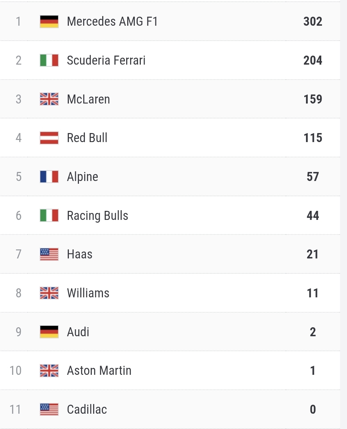Viewport: 347px width, 429px height.
Task: Click the Italian flag beside Scuderia Ferrari
Action: (49, 60)
